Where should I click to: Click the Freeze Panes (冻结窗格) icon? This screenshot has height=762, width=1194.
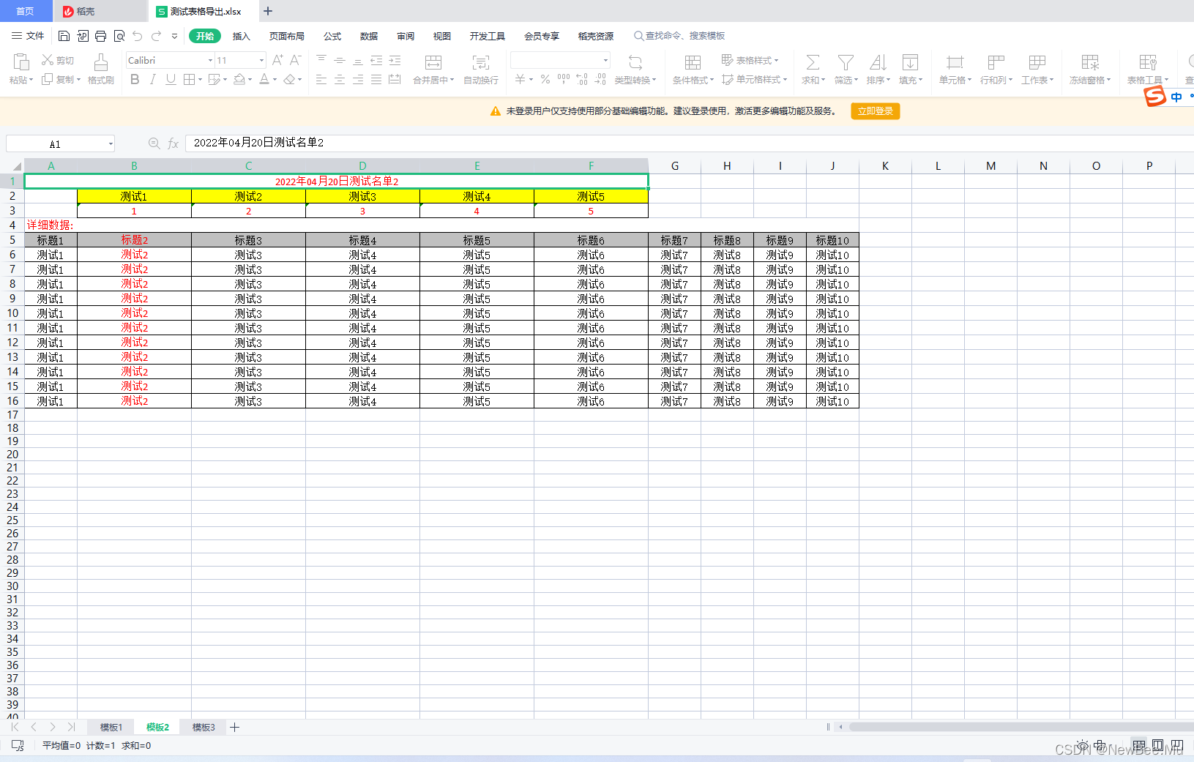pyautogui.click(x=1090, y=62)
